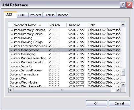Select the System.Web.RegularEx... row
This screenshot has width=134, height=110.
[65, 86]
